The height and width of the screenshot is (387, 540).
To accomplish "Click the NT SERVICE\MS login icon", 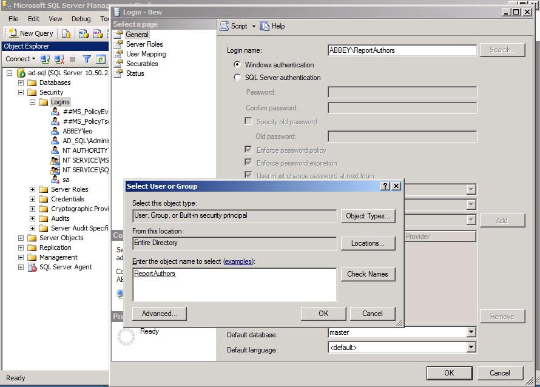I will (55, 161).
